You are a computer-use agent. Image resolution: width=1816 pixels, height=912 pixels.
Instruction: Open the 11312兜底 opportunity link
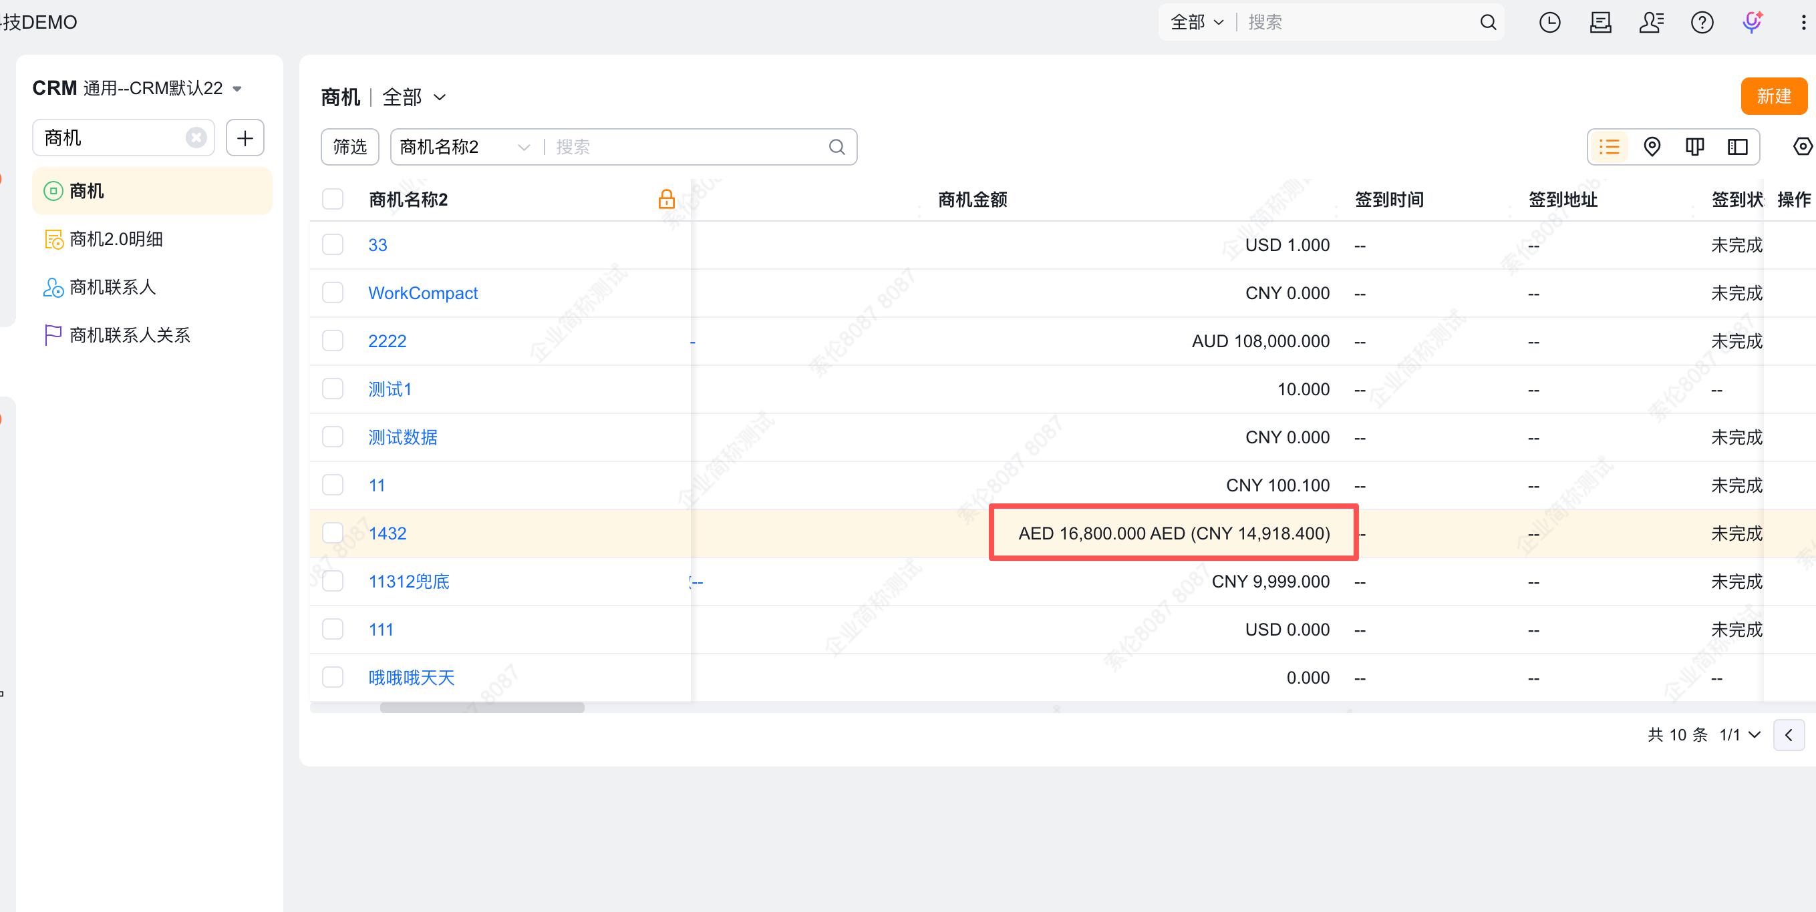409,581
